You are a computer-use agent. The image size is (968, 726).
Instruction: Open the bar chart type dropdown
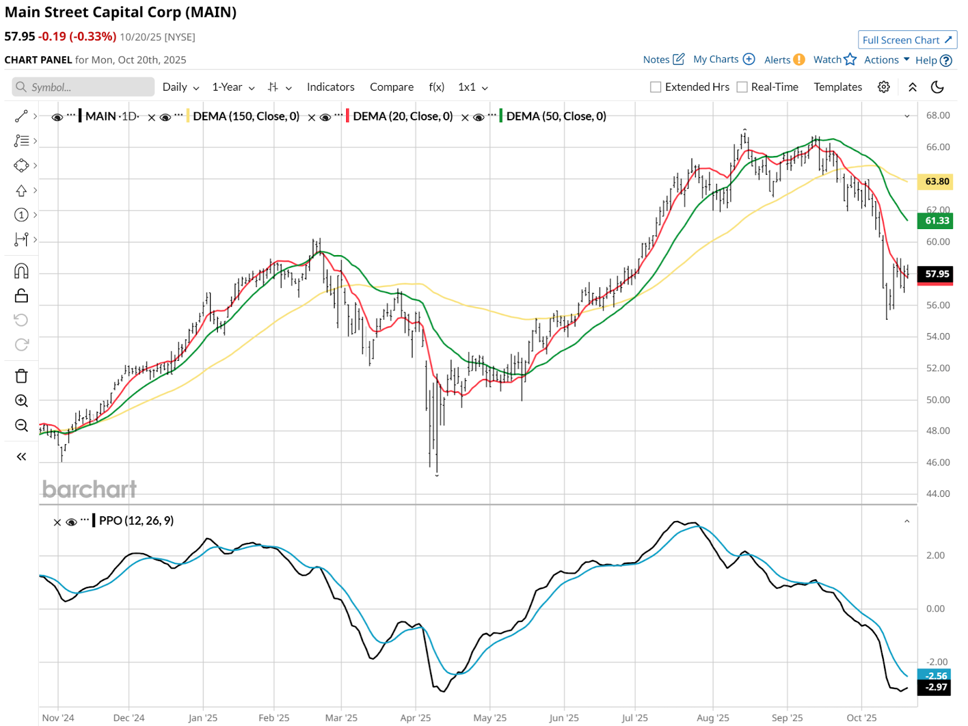coord(280,87)
